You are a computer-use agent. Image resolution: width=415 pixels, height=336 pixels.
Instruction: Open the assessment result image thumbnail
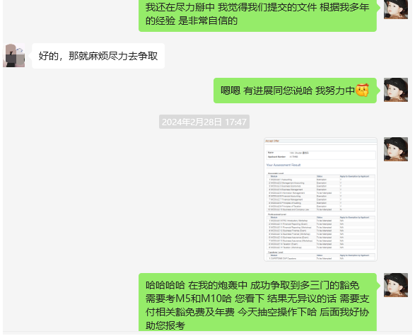320,199
